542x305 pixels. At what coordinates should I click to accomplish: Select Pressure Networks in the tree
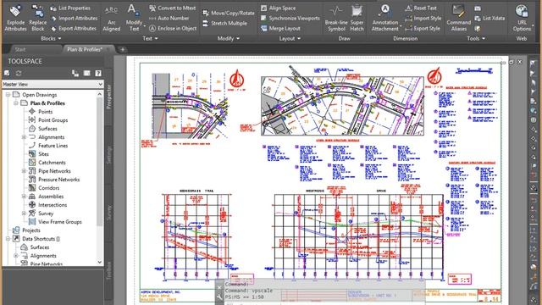coord(58,180)
